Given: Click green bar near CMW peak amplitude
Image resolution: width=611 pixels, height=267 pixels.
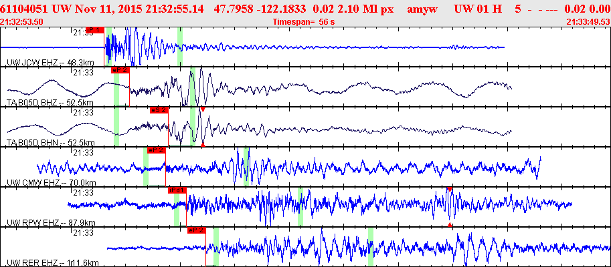Looking at the screenshot, I should click(x=246, y=167).
